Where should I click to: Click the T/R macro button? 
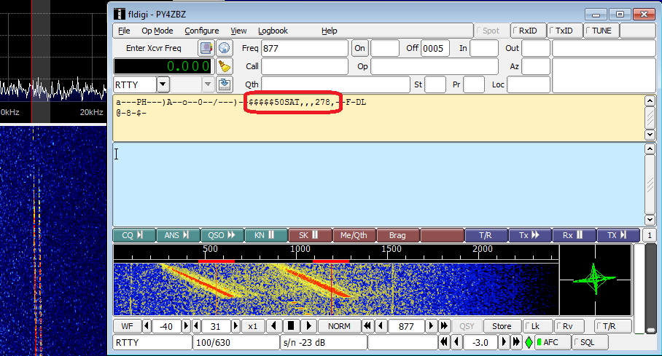pos(486,235)
